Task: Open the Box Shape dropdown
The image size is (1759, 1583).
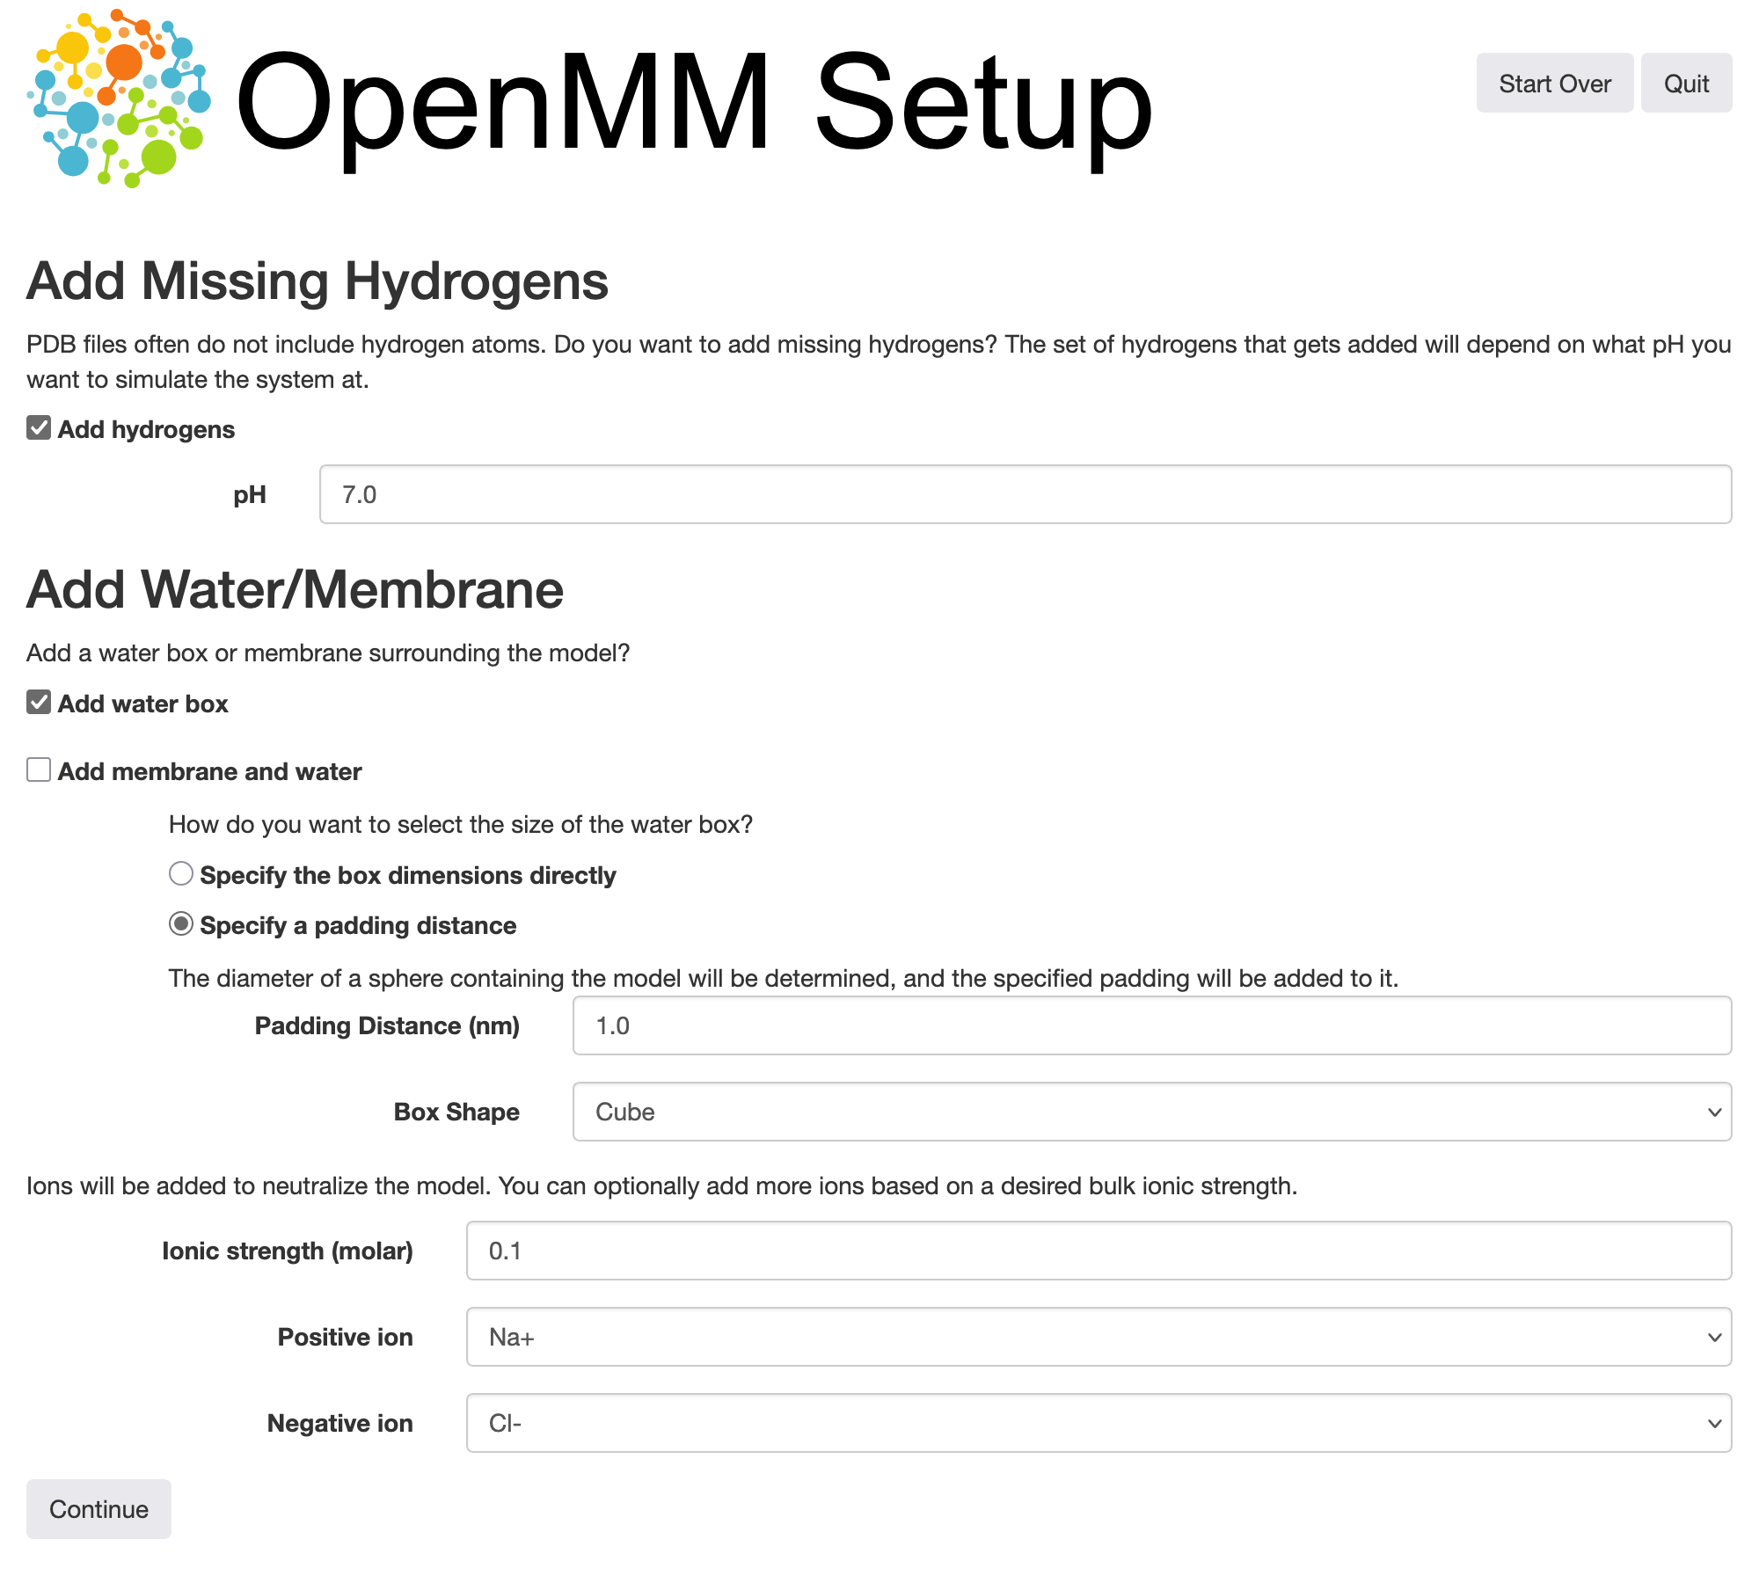Action: coord(1150,1112)
